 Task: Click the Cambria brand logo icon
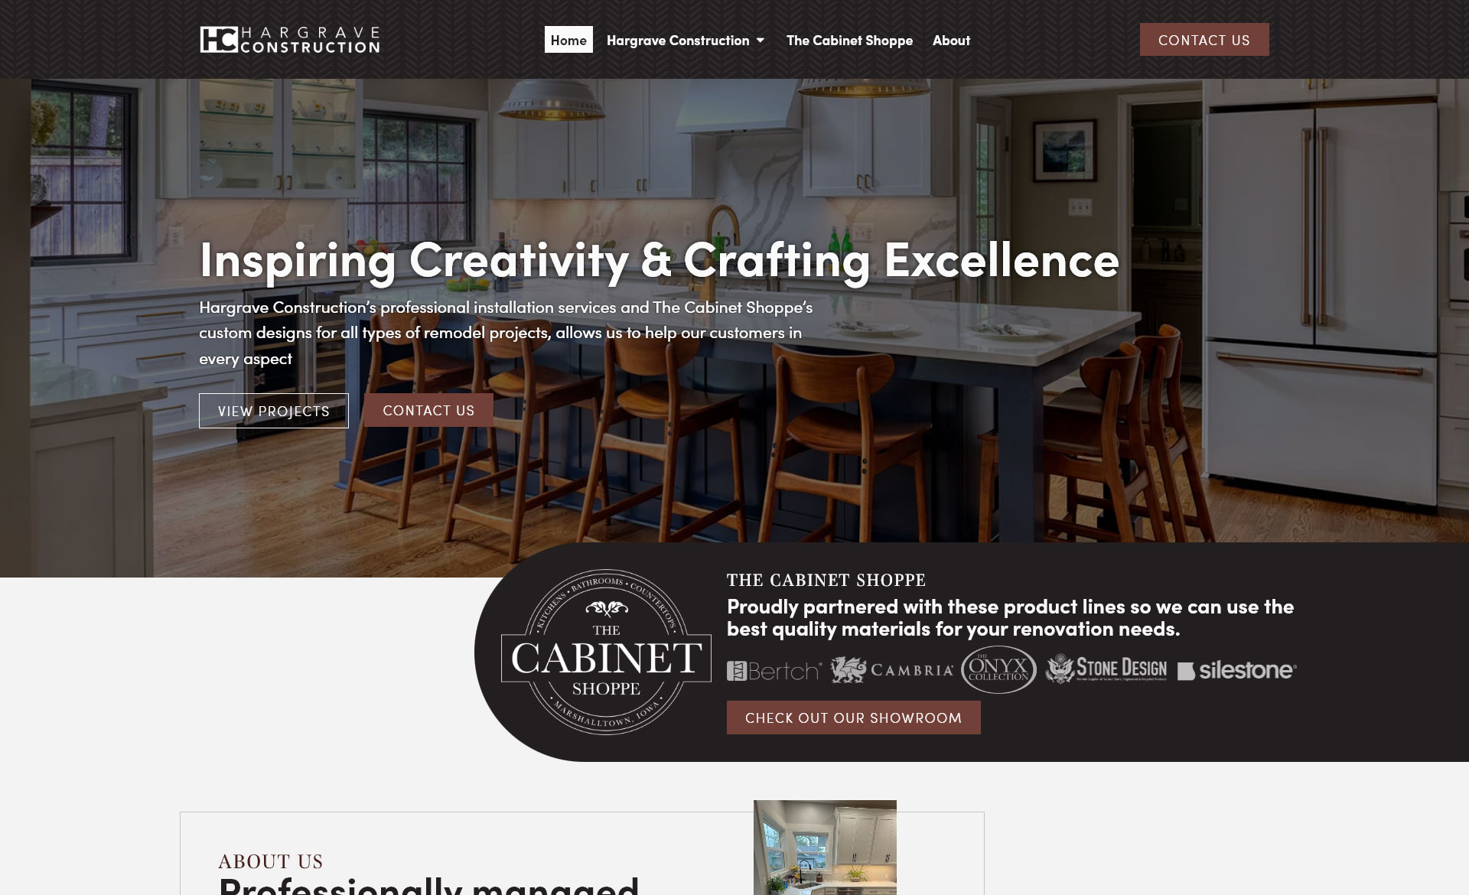[x=892, y=669]
